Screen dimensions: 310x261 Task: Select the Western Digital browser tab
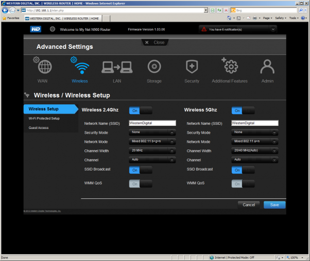(x=63, y=18)
